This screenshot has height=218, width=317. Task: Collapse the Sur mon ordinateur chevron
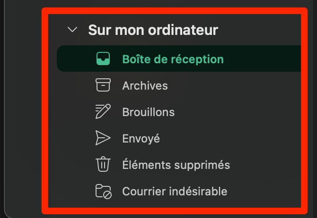tap(72, 30)
